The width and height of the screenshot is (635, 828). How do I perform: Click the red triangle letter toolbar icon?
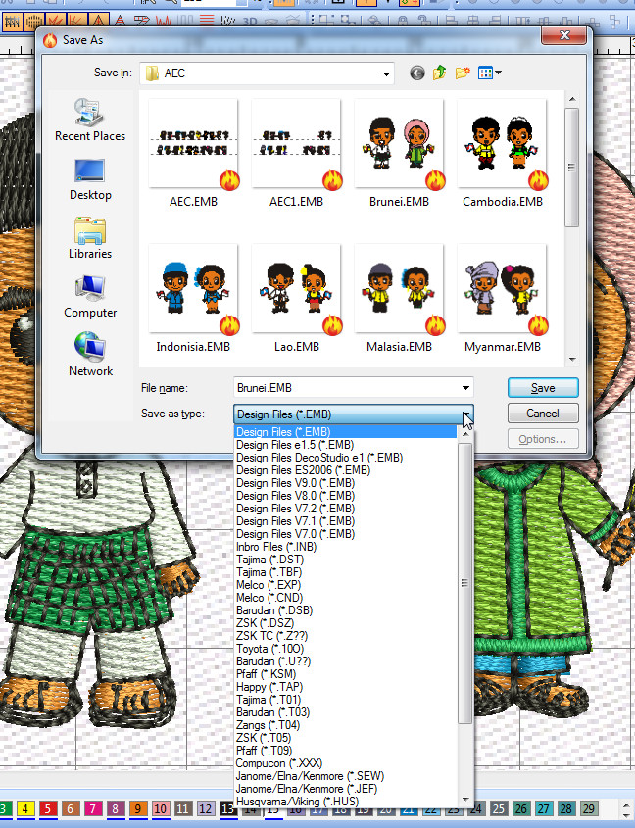point(121,22)
